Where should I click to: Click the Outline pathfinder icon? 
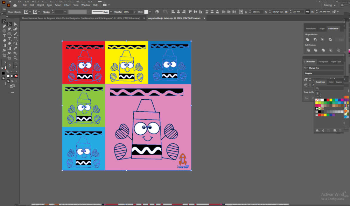338,50
